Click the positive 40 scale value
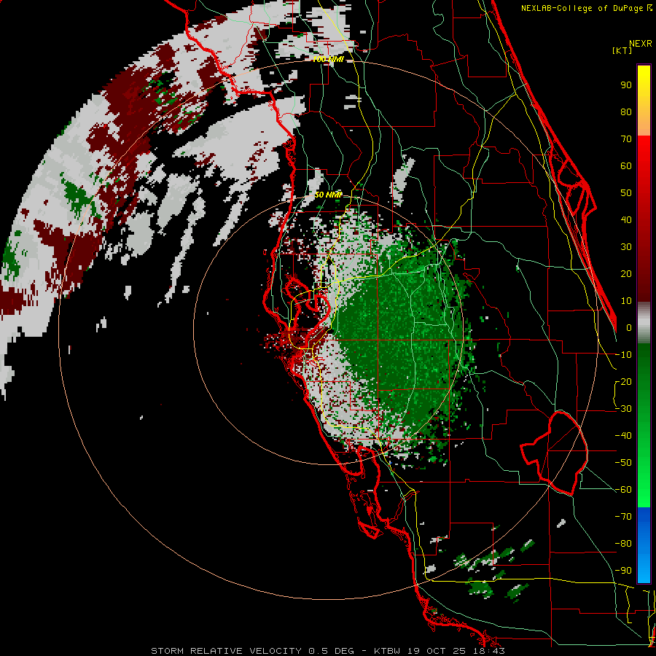The image size is (656, 656). point(626,220)
